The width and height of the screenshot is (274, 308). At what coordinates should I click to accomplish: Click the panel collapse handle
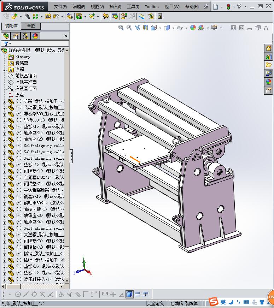(71, 156)
